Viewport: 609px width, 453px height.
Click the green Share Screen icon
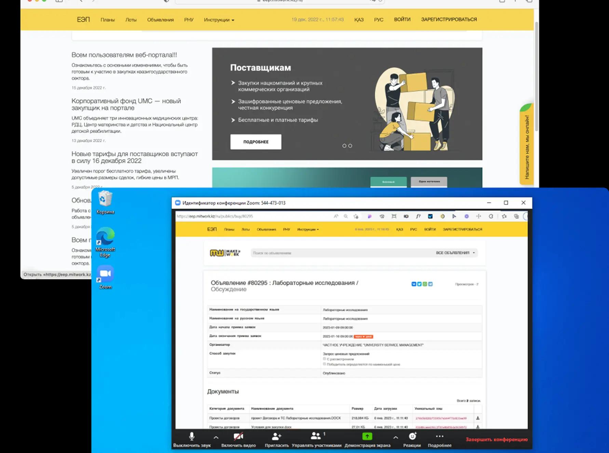367,436
